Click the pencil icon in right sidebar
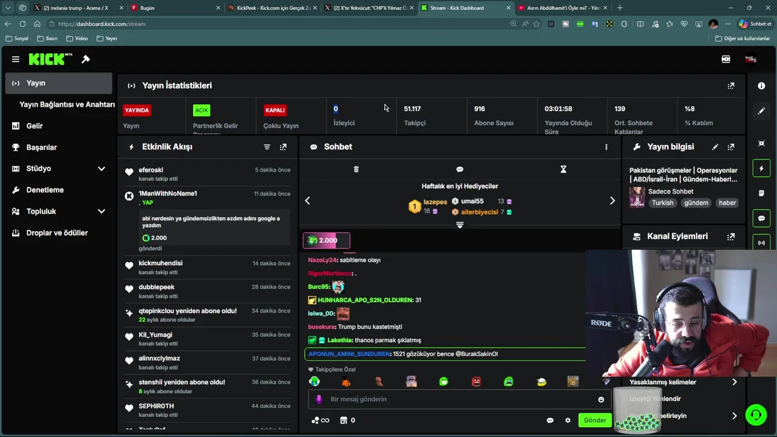 (x=761, y=111)
